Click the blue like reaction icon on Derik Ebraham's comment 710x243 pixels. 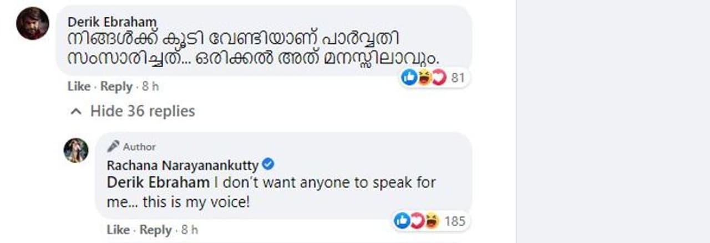point(409,78)
